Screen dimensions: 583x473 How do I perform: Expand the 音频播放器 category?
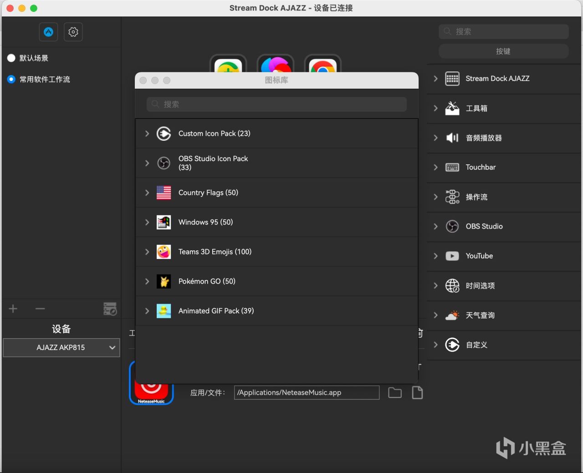pyautogui.click(x=436, y=137)
